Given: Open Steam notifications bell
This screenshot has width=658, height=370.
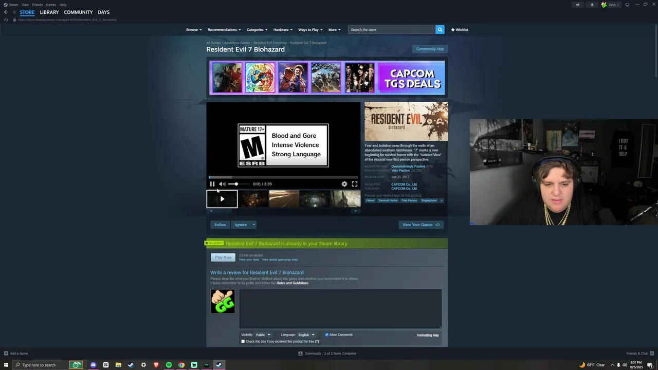Looking at the screenshot, I should click(x=592, y=5).
